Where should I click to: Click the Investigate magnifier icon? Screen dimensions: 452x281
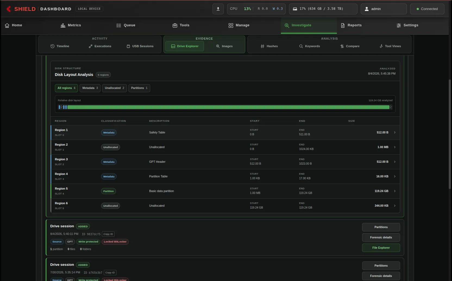point(287,25)
